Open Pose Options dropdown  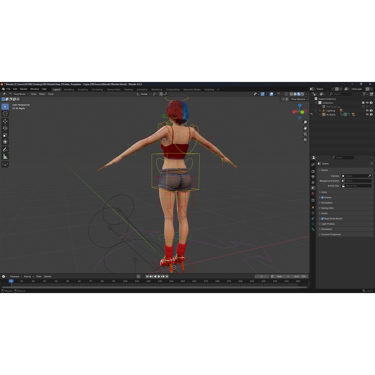299,99
